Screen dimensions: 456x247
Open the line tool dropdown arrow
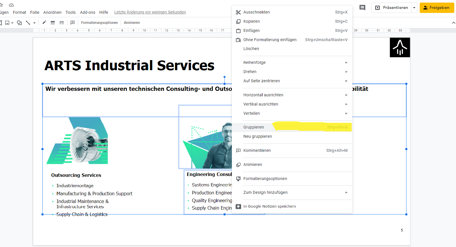pyautogui.click(x=34, y=23)
